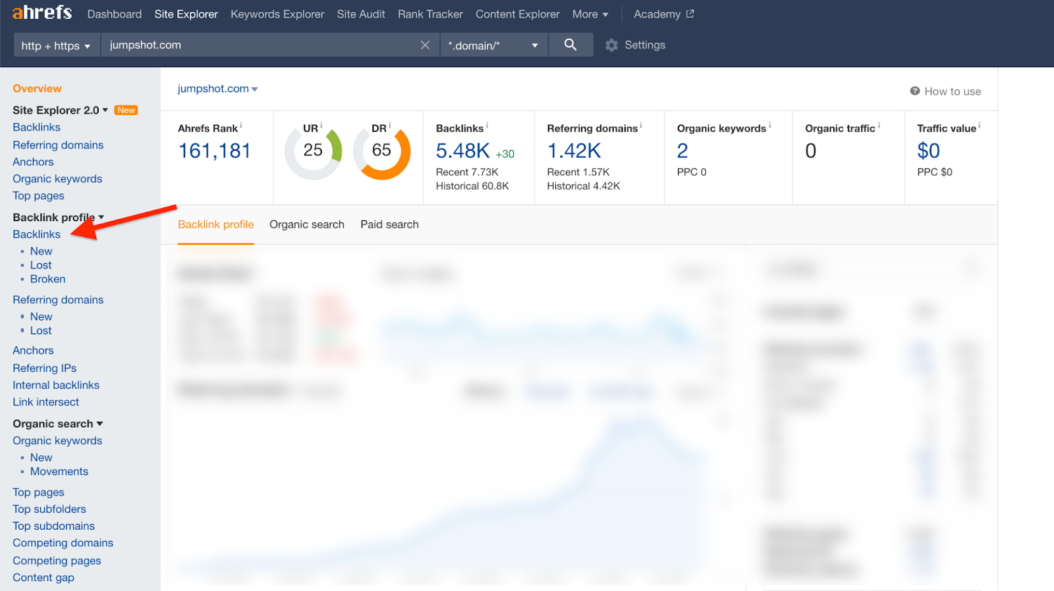Click the How to use link
The image size is (1054, 591).
pos(953,91)
